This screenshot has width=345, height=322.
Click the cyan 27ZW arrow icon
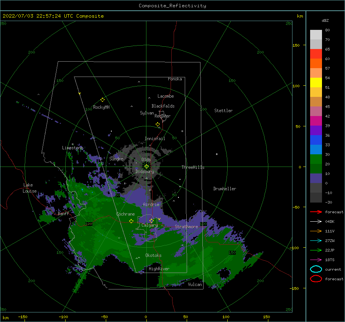tap(316, 241)
